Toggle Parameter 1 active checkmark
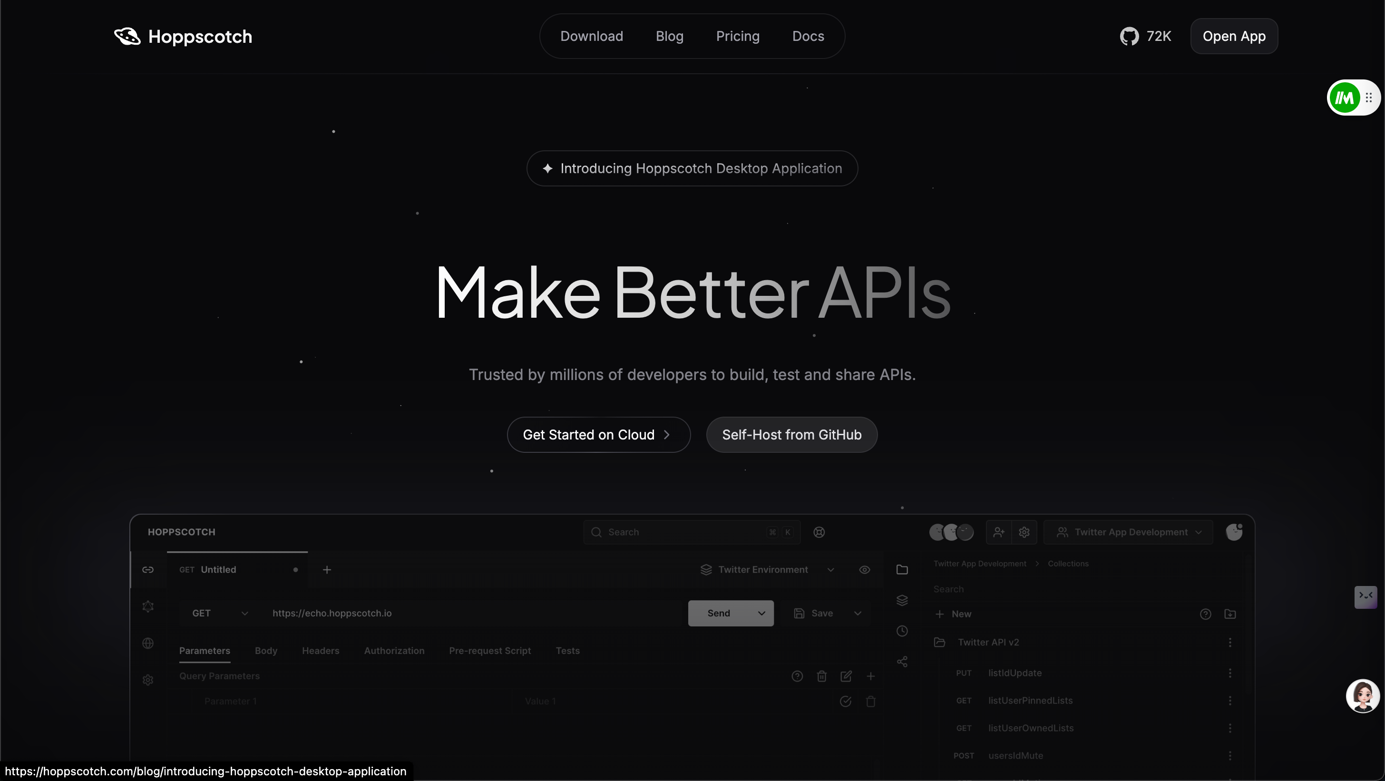This screenshot has width=1385, height=781. (x=846, y=701)
